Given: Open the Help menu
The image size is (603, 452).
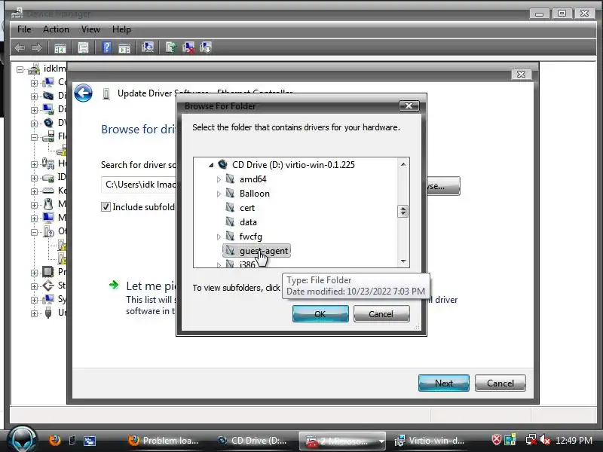Looking at the screenshot, I should point(121,29).
